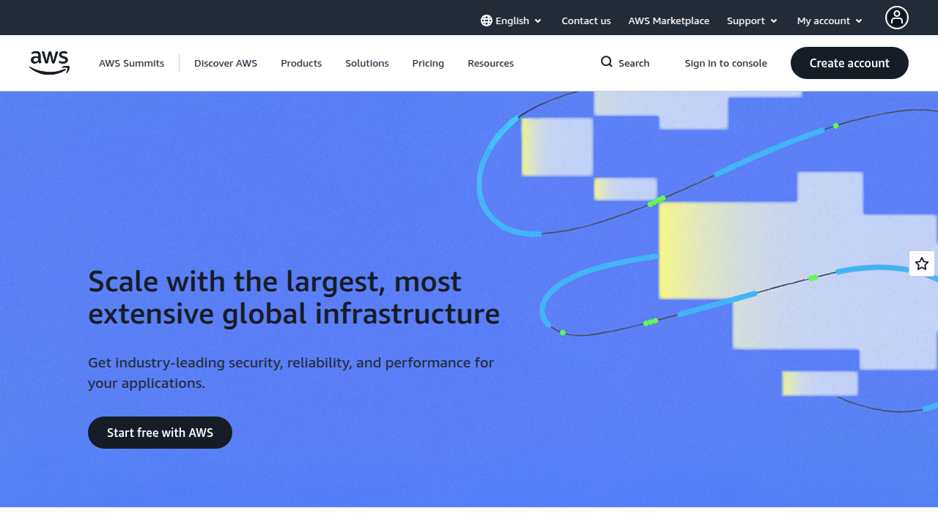Open the Resources menu
This screenshot has height=527, width=938.
tap(491, 63)
